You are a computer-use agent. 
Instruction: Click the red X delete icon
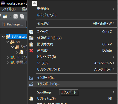click(x=31, y=51)
